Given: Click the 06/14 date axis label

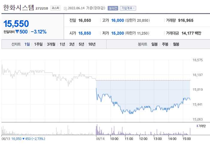Looking at the screenshot, I should 100,139.
